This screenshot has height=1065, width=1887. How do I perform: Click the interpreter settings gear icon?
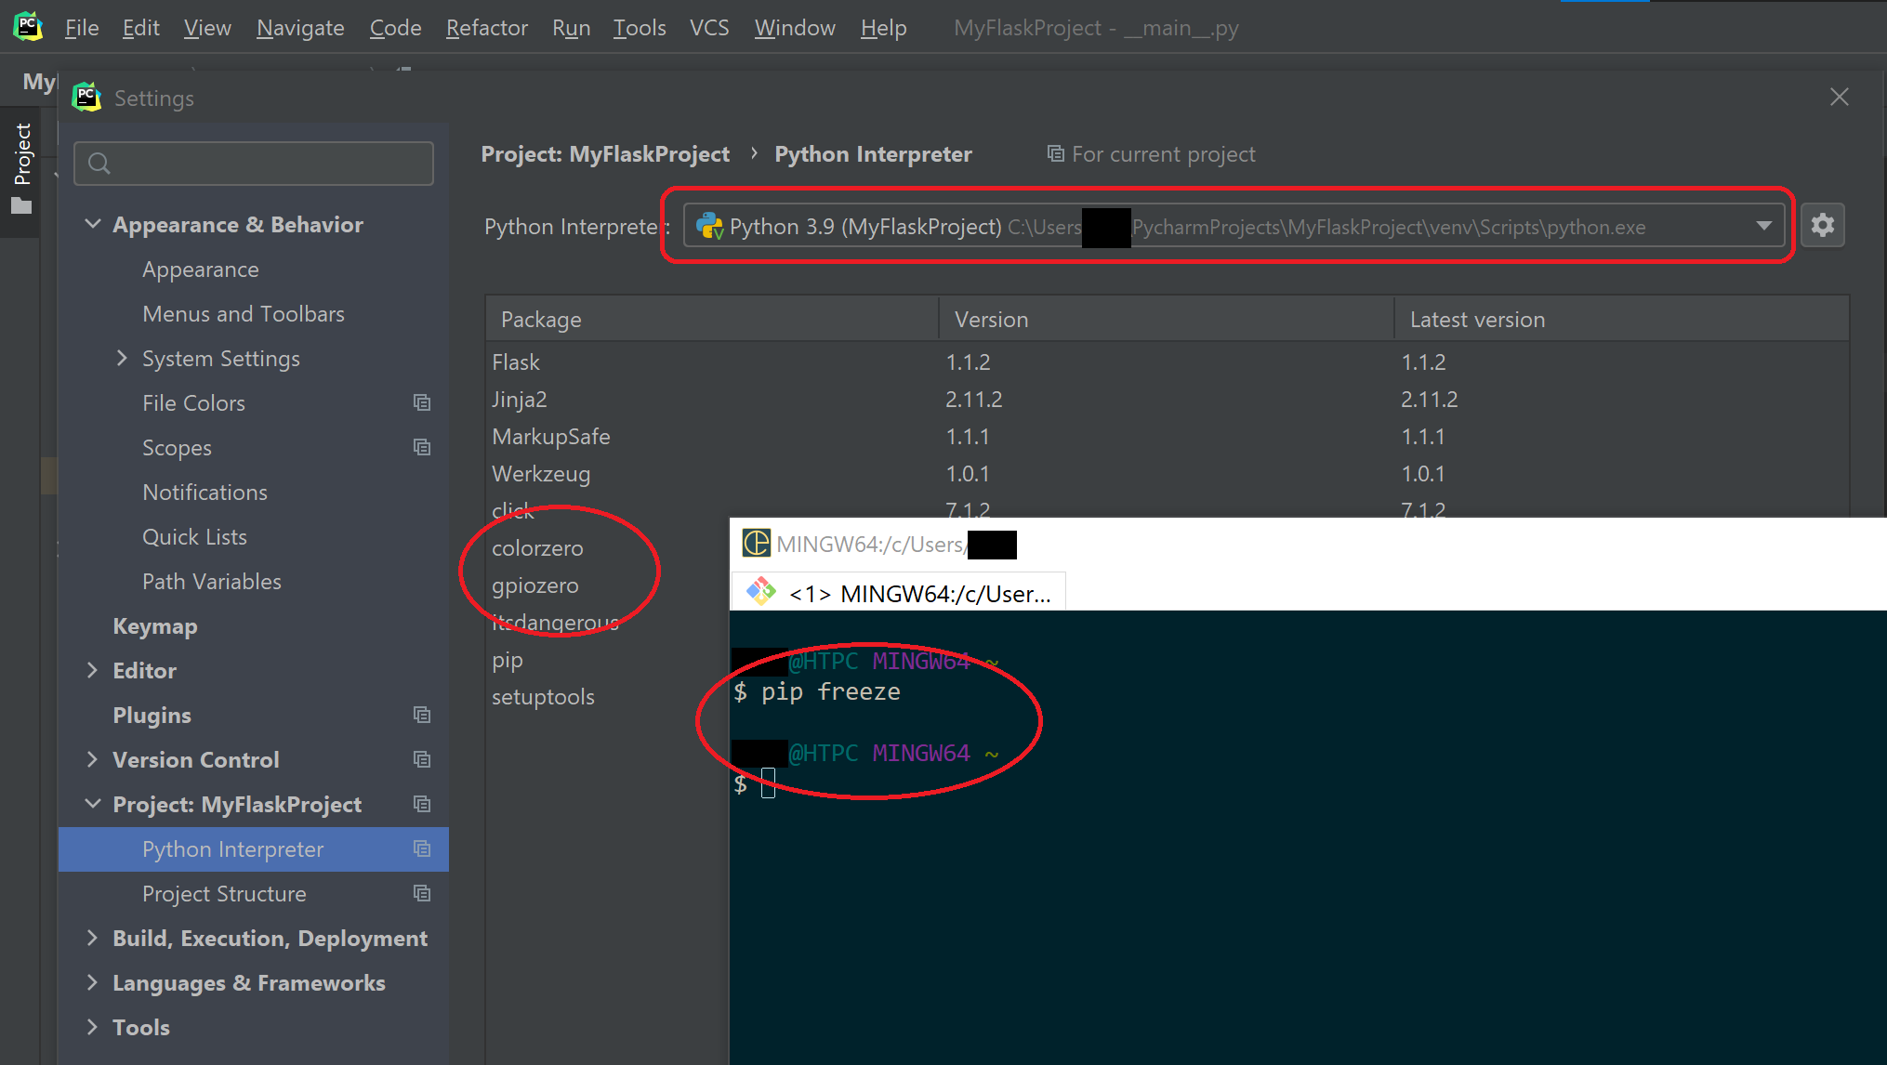[1822, 226]
